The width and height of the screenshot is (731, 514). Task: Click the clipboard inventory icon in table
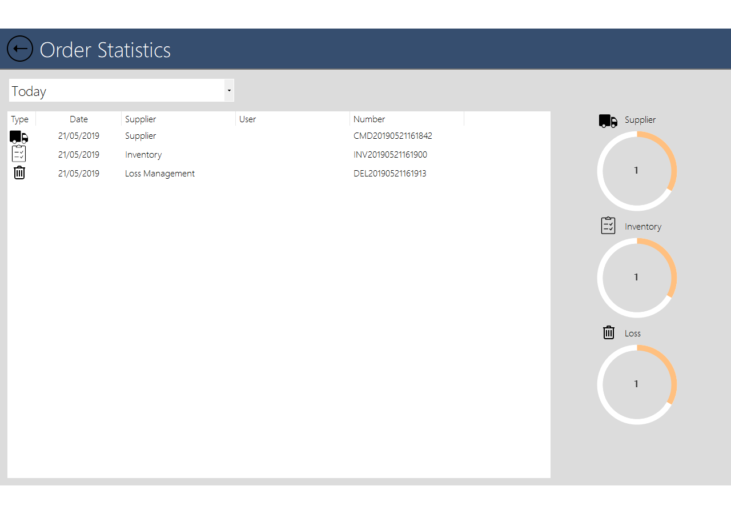coord(19,154)
